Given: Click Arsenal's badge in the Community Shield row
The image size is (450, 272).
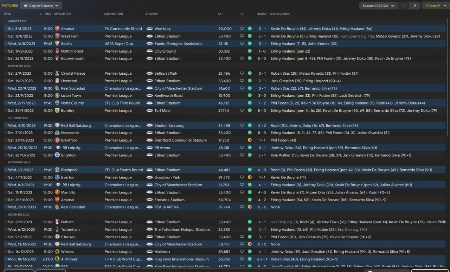Looking at the screenshot, I should [x=57, y=29].
